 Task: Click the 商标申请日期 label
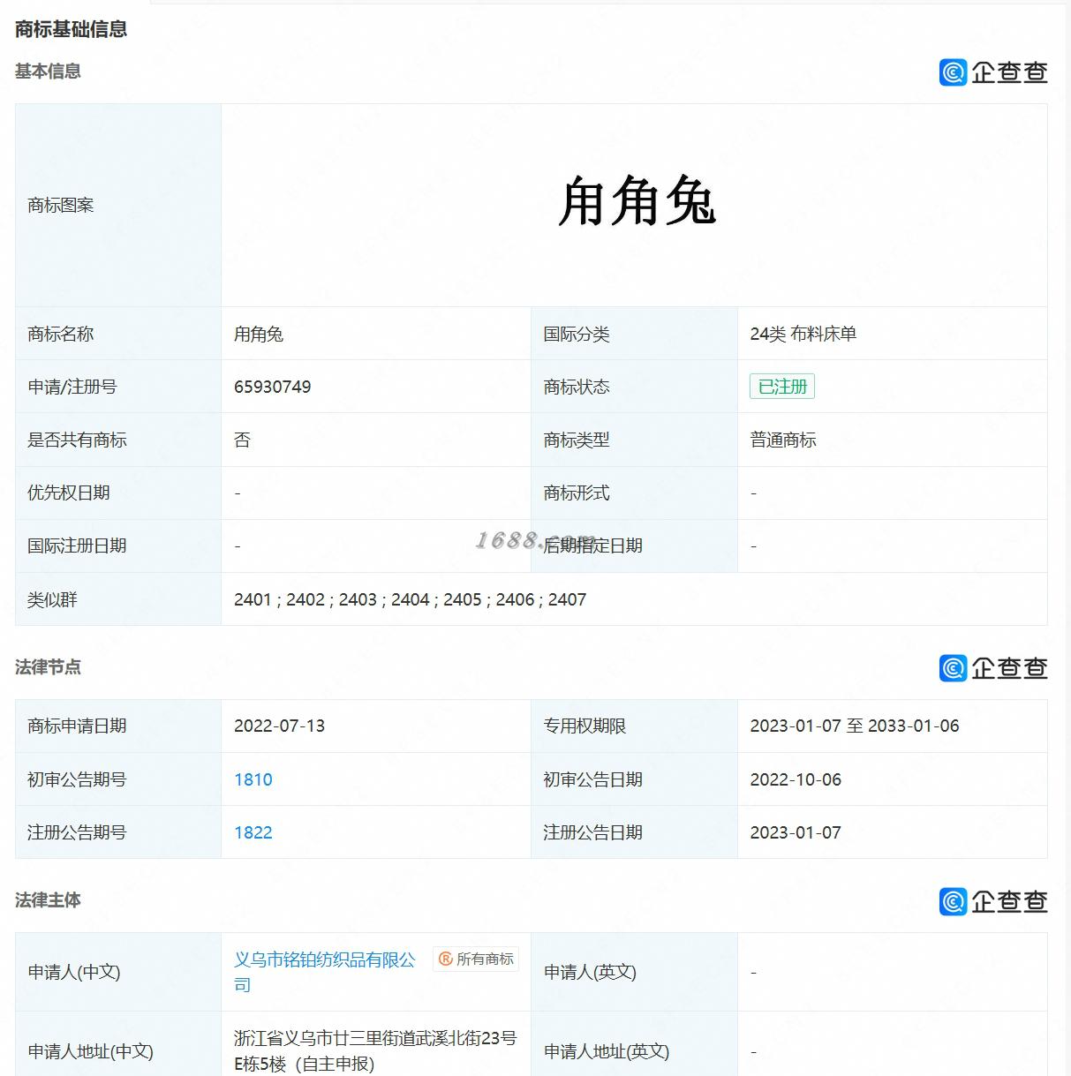point(77,726)
